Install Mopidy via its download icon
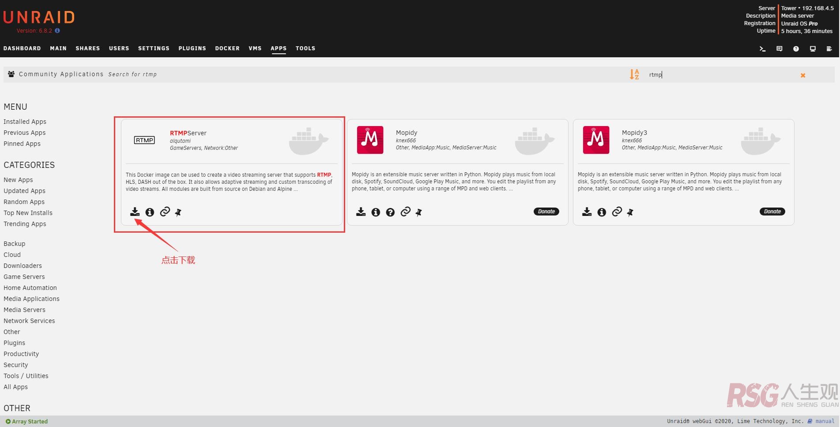840x427 pixels. [x=361, y=212]
